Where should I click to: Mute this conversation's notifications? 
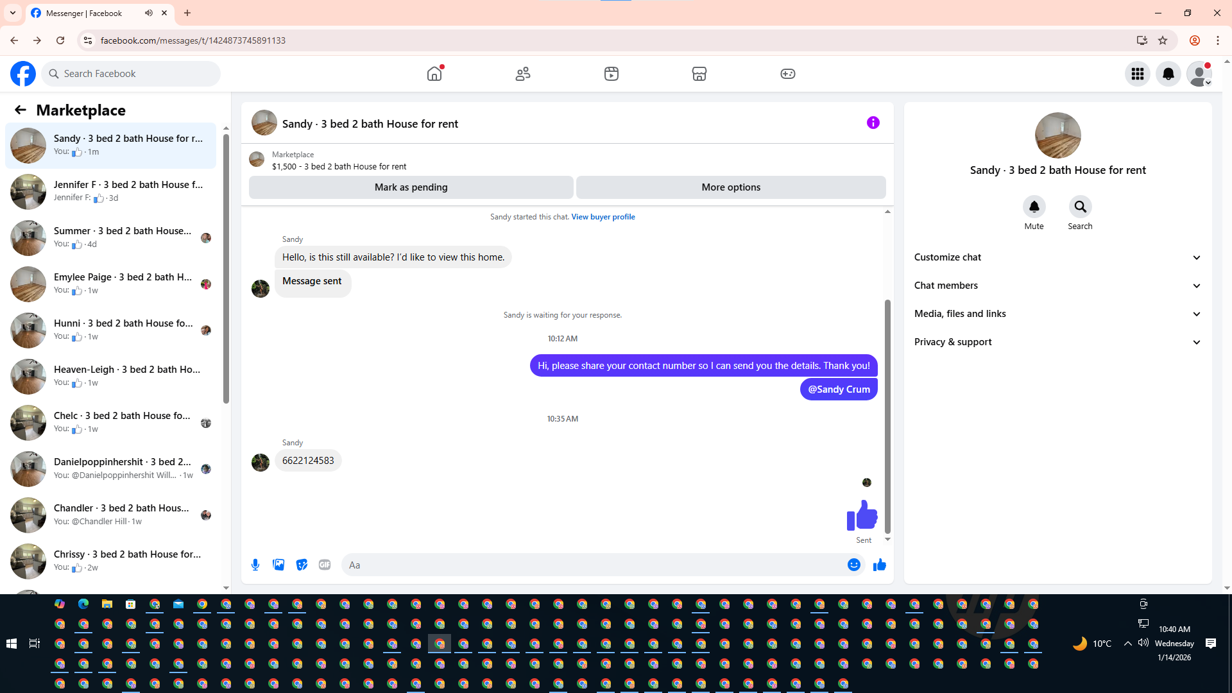(1034, 207)
